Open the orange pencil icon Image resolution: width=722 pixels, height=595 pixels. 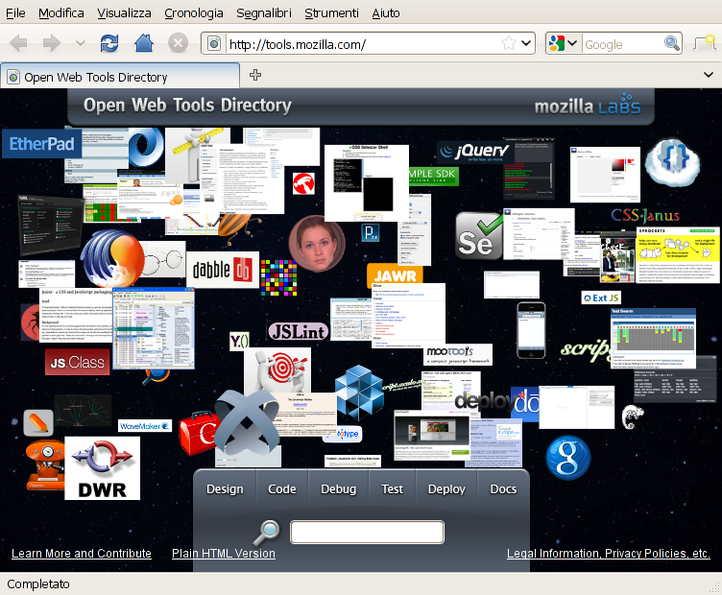[38, 422]
